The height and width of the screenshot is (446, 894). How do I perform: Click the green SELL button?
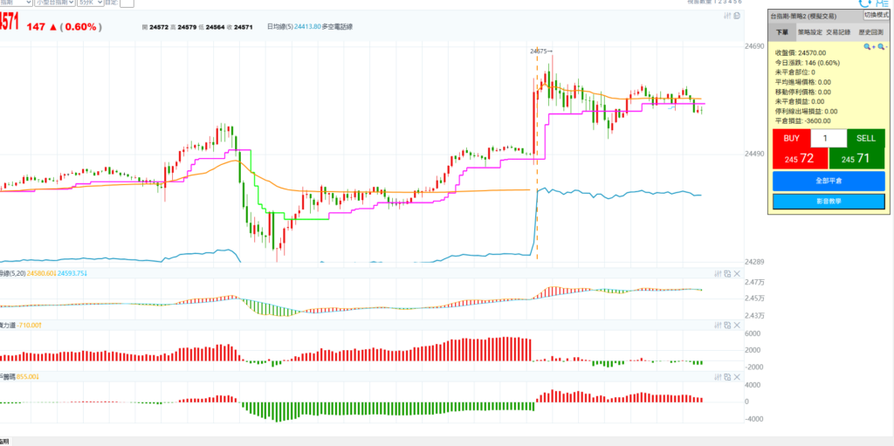point(865,138)
